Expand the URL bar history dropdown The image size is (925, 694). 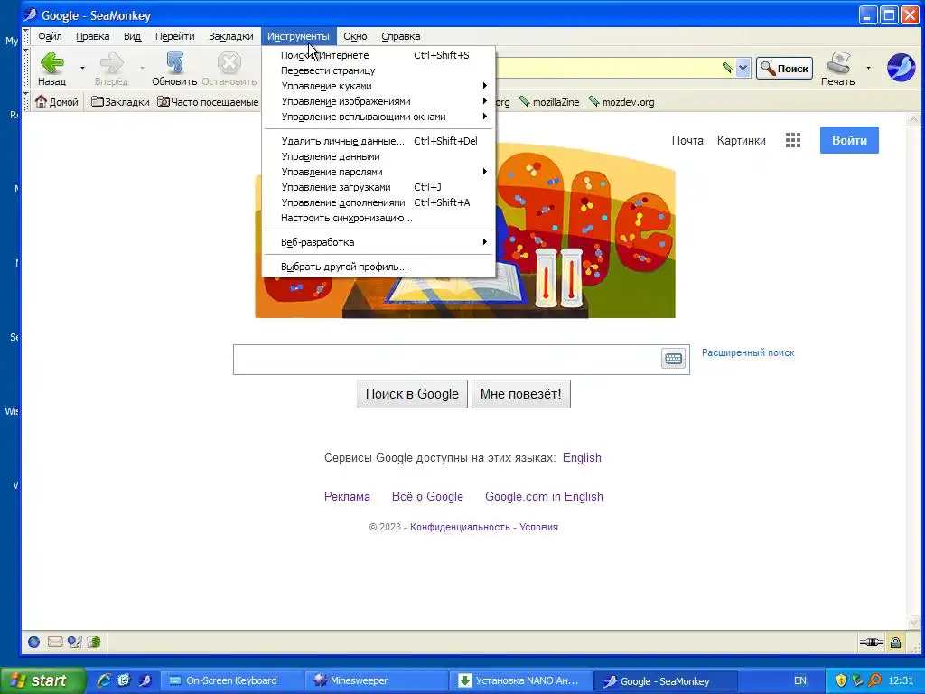743,68
